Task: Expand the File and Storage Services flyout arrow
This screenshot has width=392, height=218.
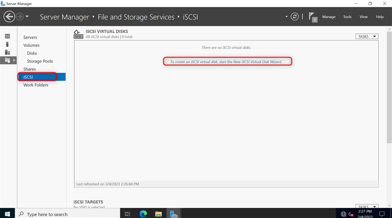Action: coord(14,60)
